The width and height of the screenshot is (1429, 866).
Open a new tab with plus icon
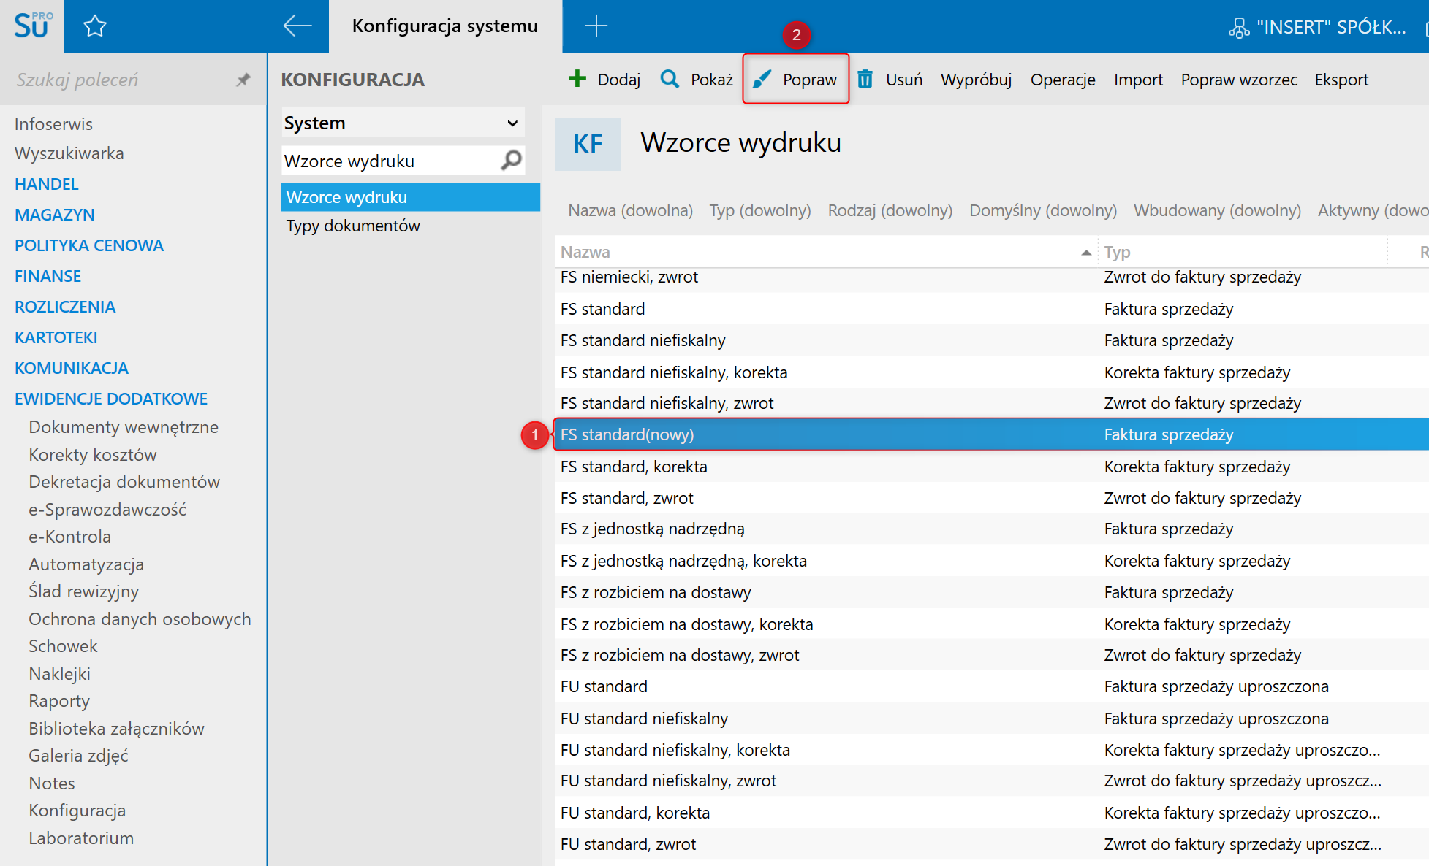coord(596,26)
